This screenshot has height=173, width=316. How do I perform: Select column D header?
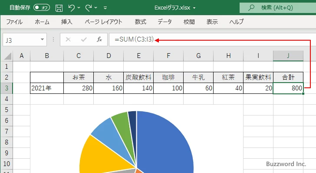[x=109, y=56]
